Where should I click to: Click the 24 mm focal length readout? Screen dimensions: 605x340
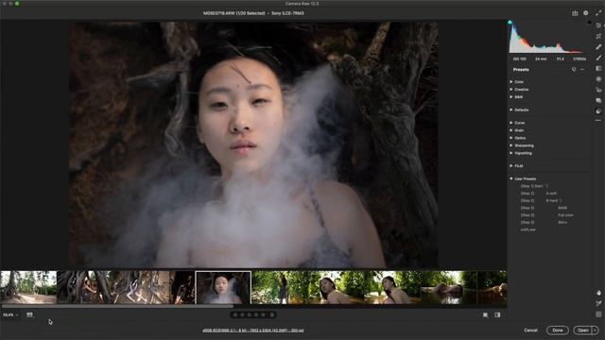pos(541,59)
